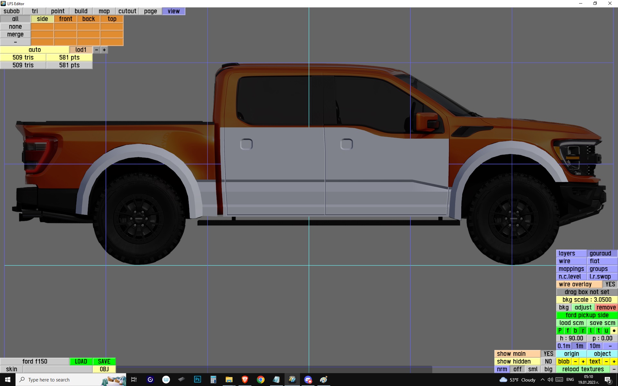Switch to the cutout tab
This screenshot has height=386, width=618.
127,11
